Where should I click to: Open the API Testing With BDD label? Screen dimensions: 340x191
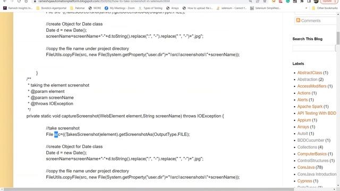click(x=317, y=113)
